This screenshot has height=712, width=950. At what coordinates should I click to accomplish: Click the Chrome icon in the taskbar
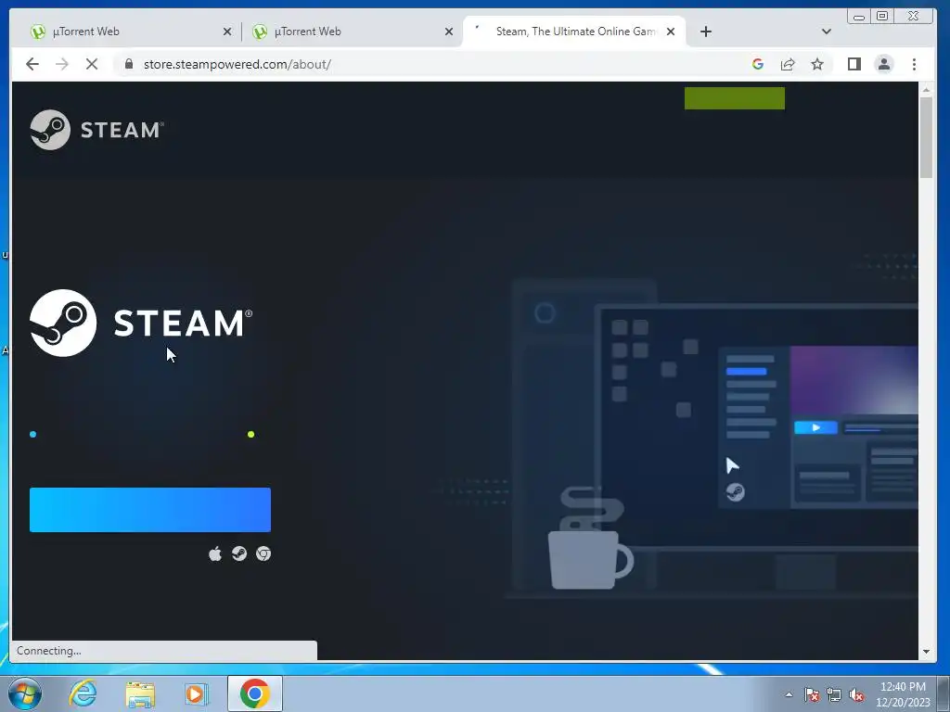(x=255, y=693)
